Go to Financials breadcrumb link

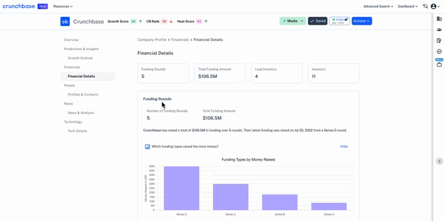(x=180, y=40)
